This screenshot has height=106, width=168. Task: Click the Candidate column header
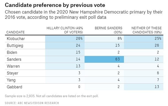tap(15, 32)
